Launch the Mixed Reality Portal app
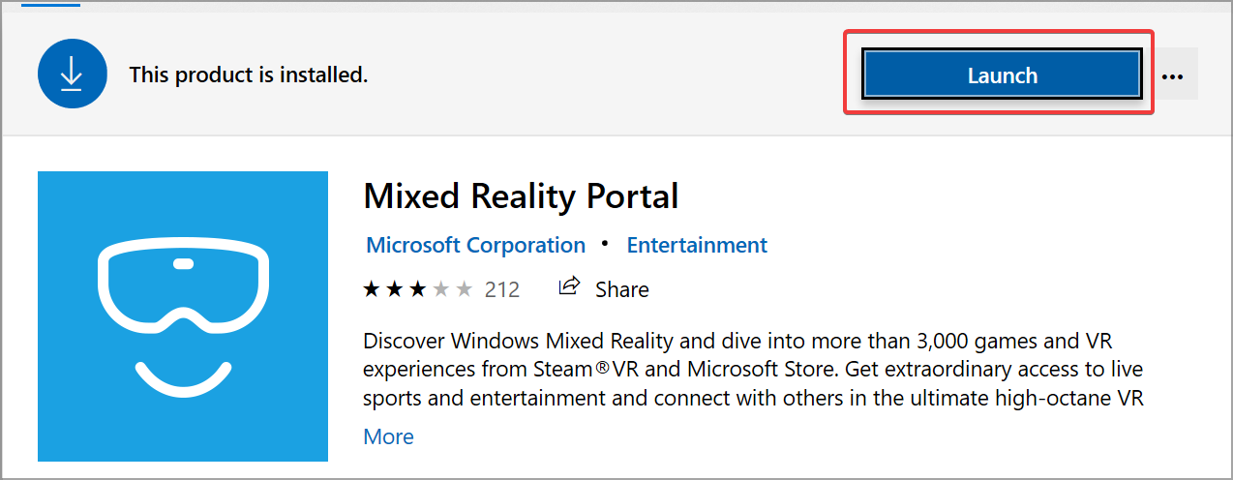Screen dimensions: 1233x480 [1002, 75]
